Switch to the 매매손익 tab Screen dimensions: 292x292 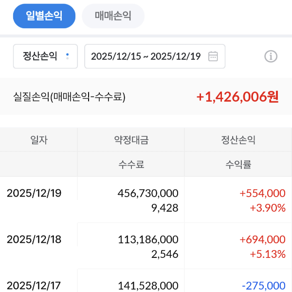click(113, 16)
